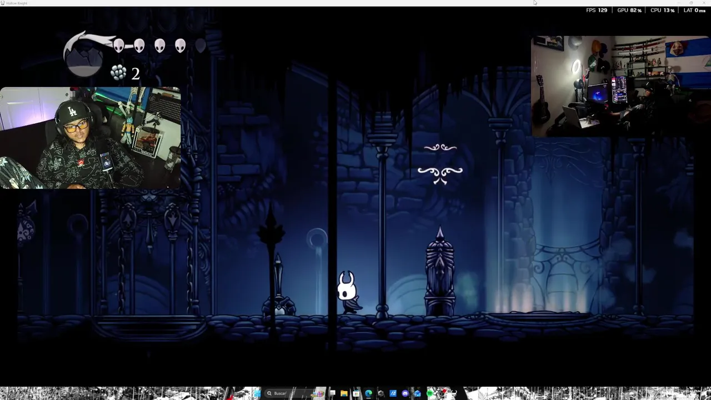Open Spotify from the taskbar

pos(429,393)
